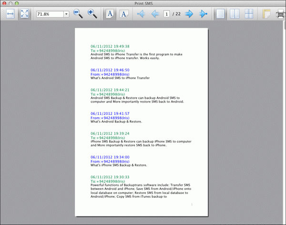Click message text "What's Android Backup & Restore."
This screenshot has width=286, height=225.
[116, 122]
